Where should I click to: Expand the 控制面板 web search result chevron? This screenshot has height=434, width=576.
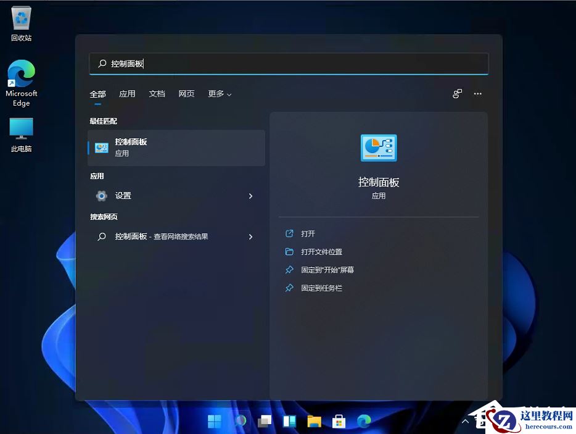click(250, 236)
